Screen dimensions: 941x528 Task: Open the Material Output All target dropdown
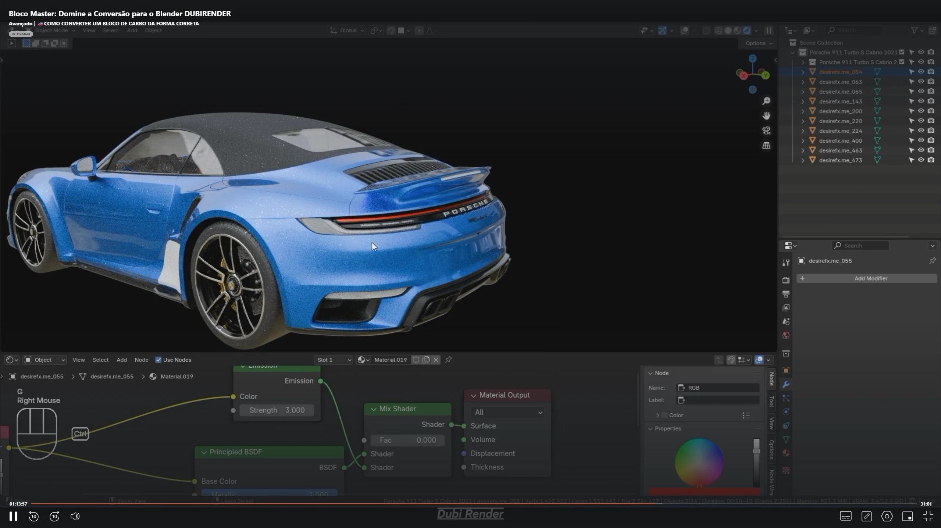point(507,413)
